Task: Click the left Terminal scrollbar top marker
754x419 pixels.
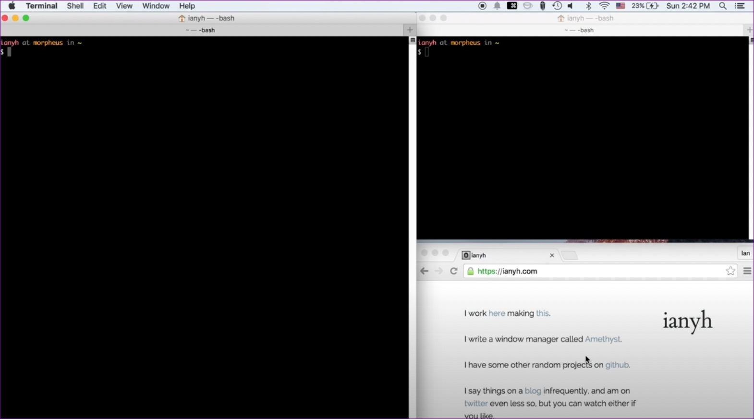Action: tap(412, 40)
